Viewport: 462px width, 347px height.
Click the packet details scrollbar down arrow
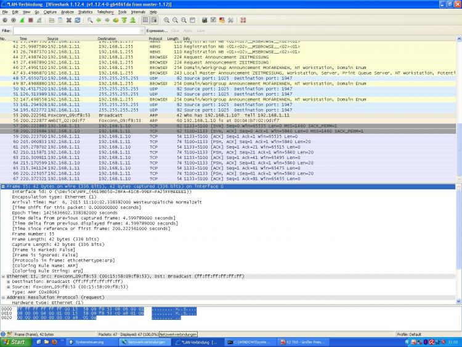click(x=459, y=301)
